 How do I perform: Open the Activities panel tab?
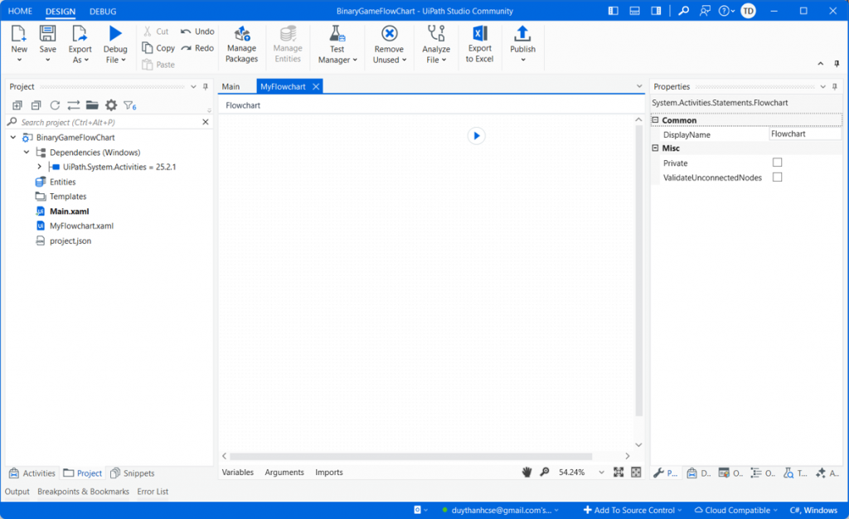32,473
